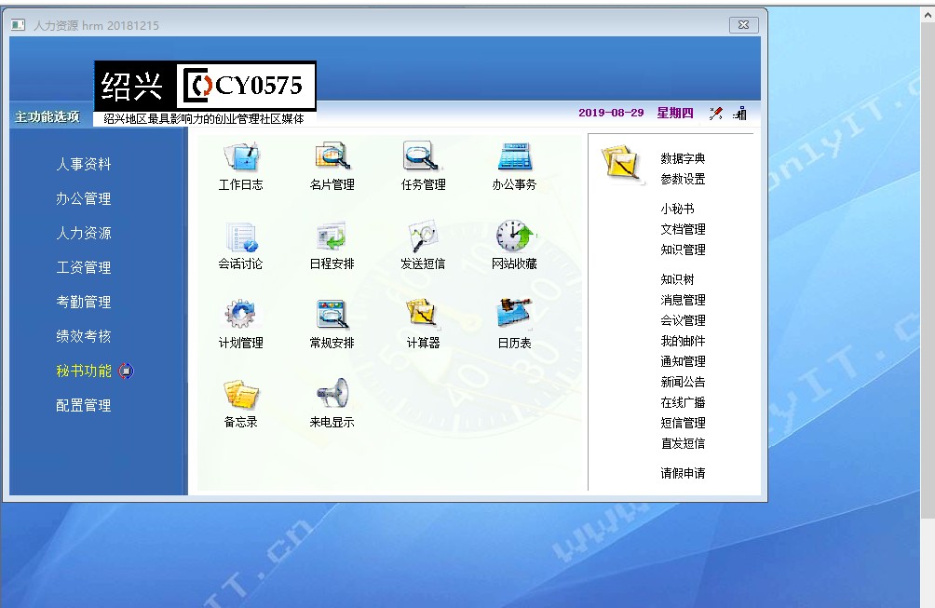Select 工资管理 in the sidebar
Screen dimensions: 935x608
click(84, 267)
